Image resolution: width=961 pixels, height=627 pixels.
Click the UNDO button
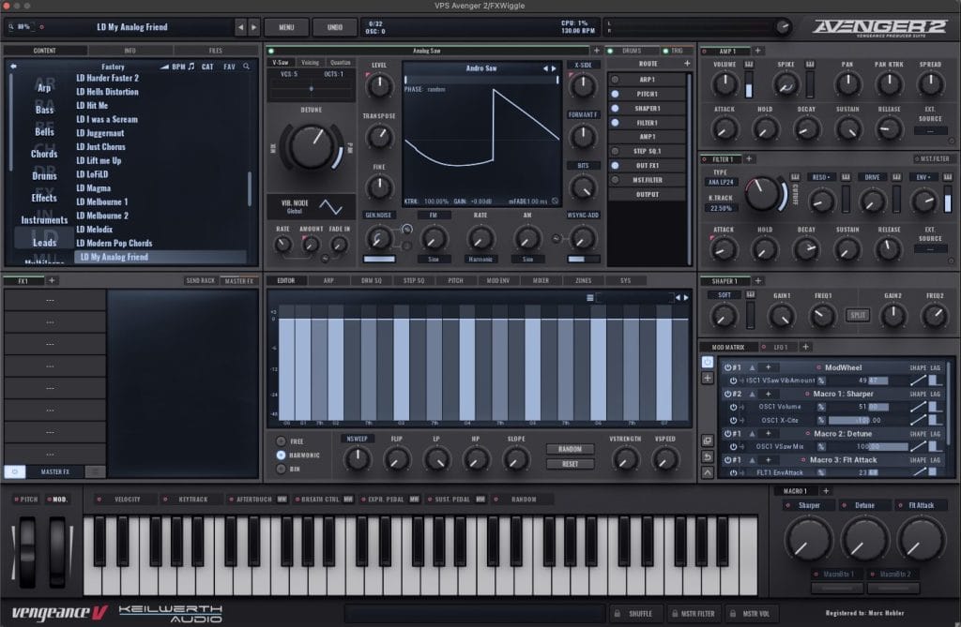(334, 27)
